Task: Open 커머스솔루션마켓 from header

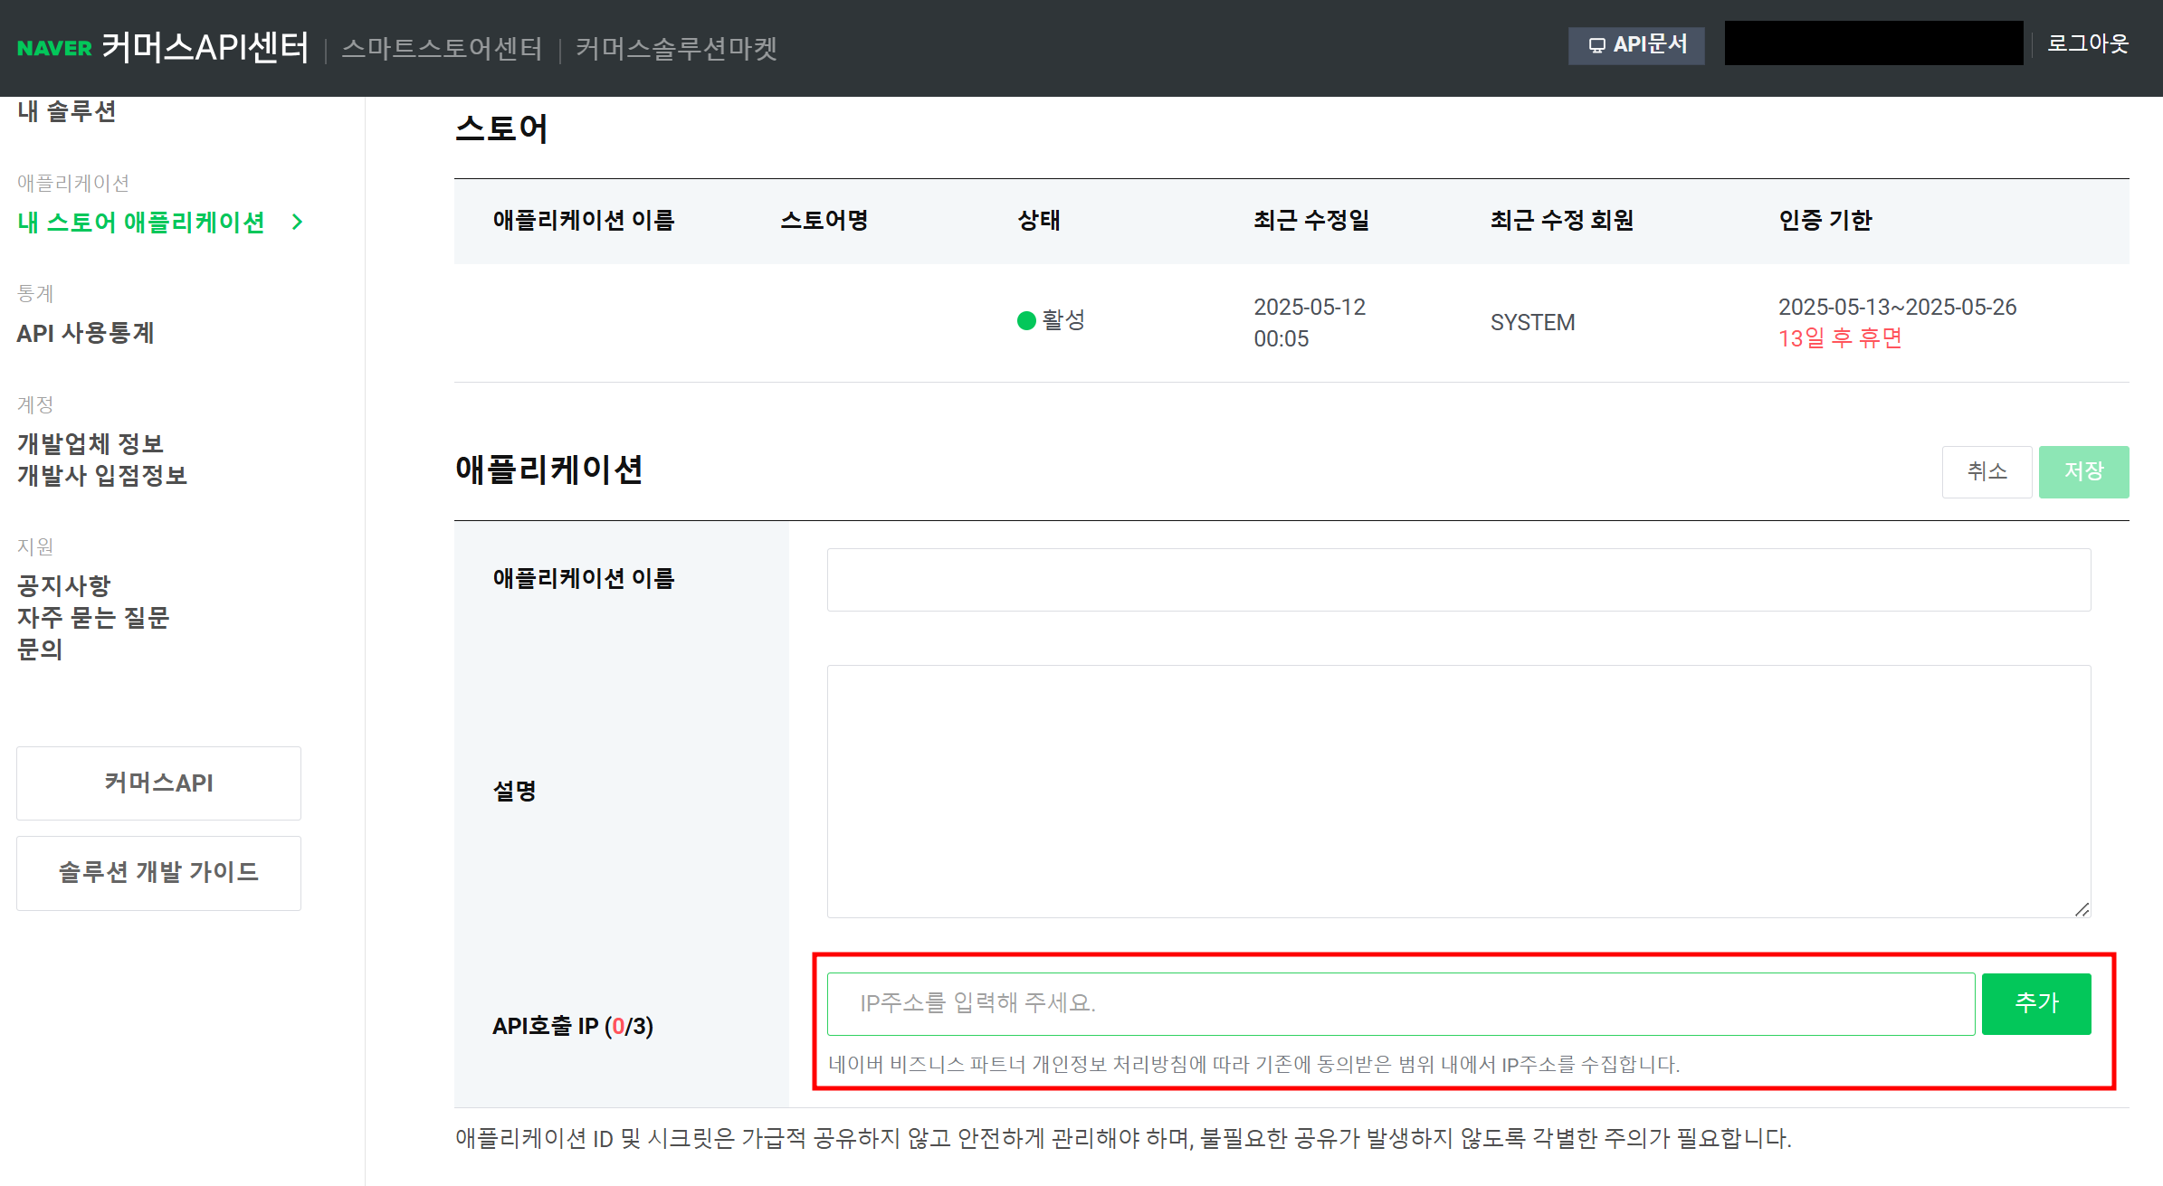Action: (676, 48)
